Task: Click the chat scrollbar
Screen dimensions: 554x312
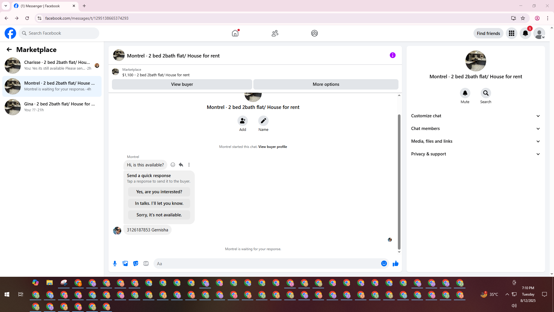Action: (399, 182)
